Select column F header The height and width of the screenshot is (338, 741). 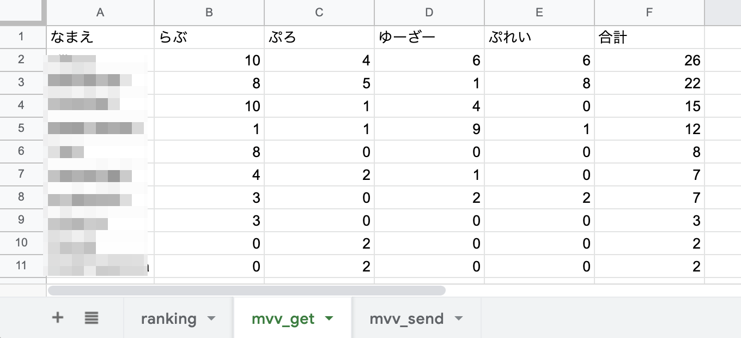[649, 13]
